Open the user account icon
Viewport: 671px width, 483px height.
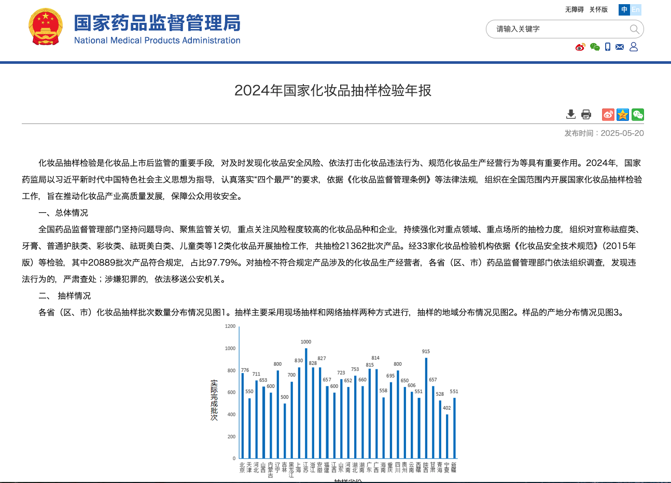tap(634, 47)
